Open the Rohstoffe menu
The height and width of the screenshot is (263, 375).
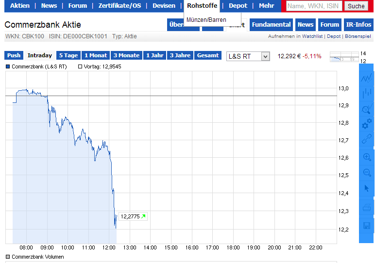pyautogui.click(x=202, y=6)
